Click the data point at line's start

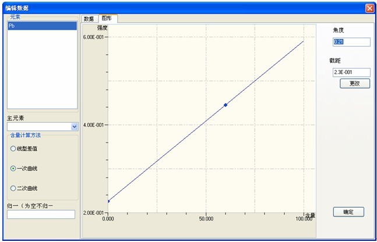[108, 201]
